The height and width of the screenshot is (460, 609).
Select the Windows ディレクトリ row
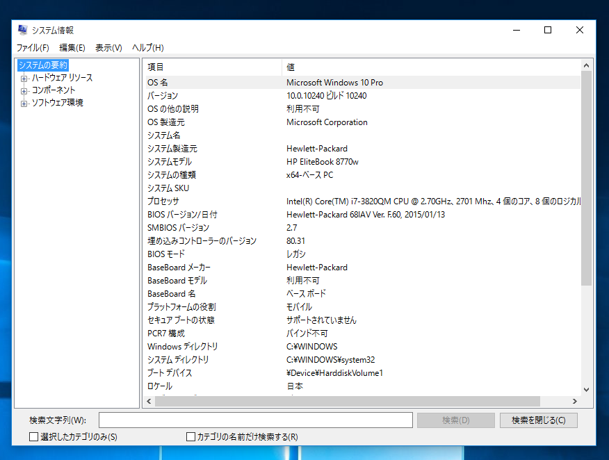[x=363, y=346]
